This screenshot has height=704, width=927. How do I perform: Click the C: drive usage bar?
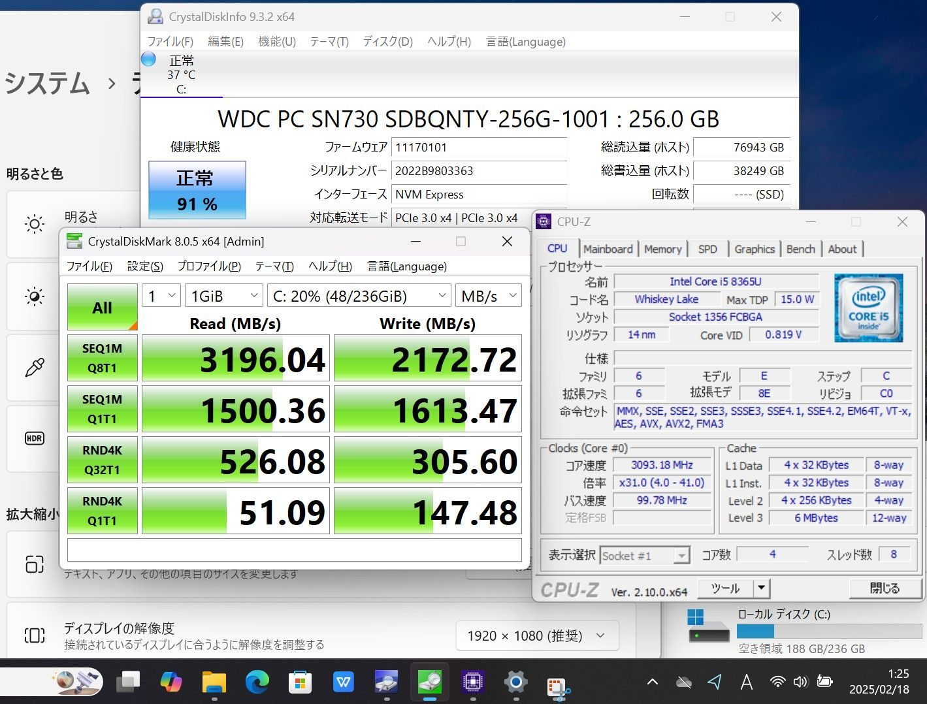click(x=829, y=631)
